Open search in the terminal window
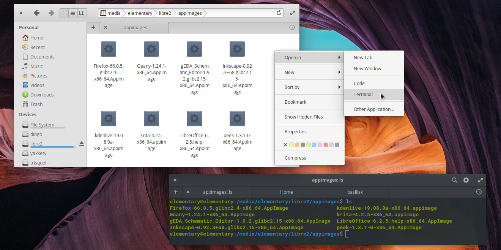 (454, 180)
